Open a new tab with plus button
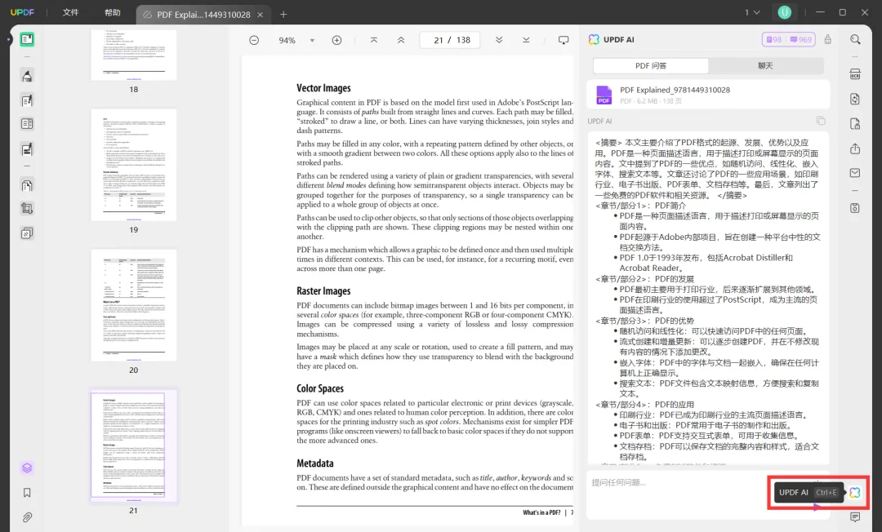The width and height of the screenshot is (882, 532). coord(283,14)
